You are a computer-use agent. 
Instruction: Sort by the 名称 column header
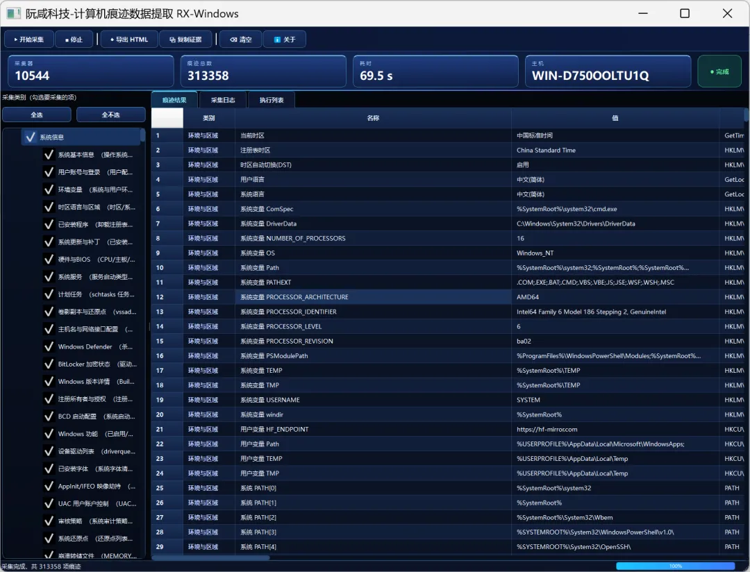[x=373, y=118]
